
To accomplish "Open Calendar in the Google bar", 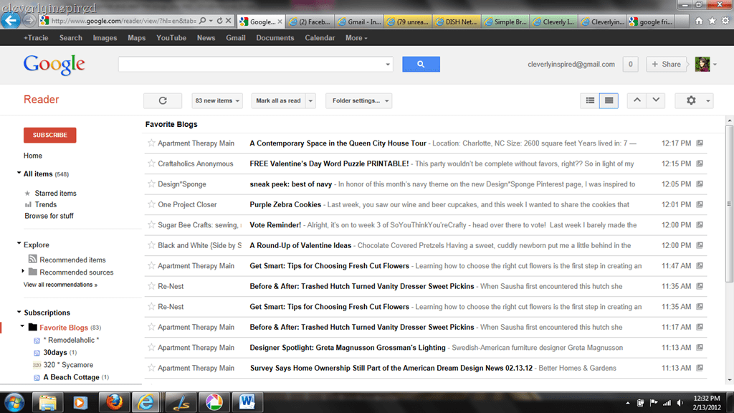I will 320,38.
